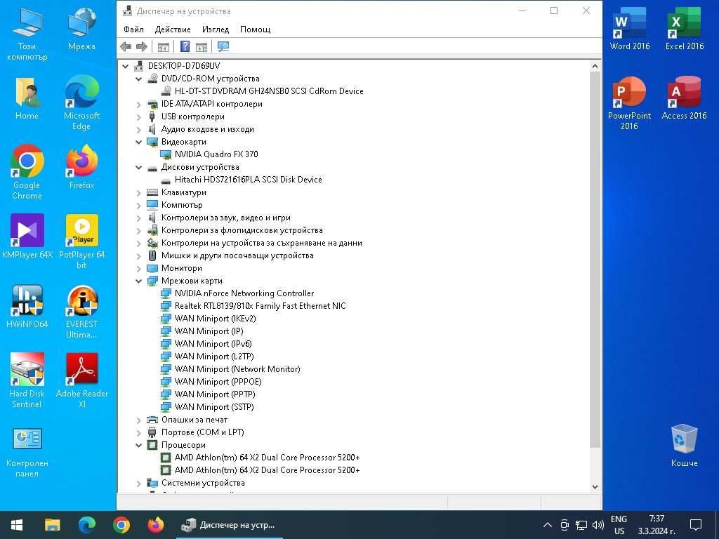Select Realtek RTL8139/810x Fast Ethernet NIC
The width and height of the screenshot is (719, 539).
point(260,306)
